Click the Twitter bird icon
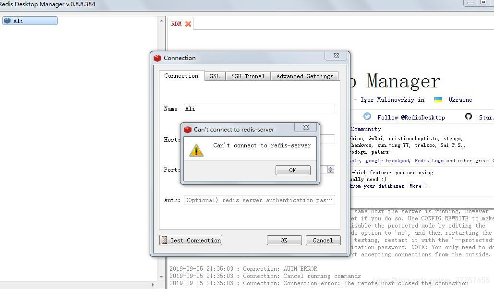494x289 pixels. pyautogui.click(x=367, y=116)
